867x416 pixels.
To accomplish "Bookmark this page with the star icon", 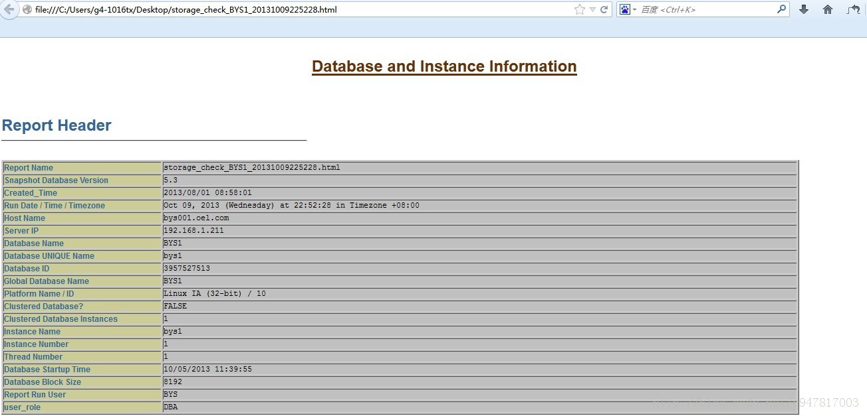I will click(579, 9).
